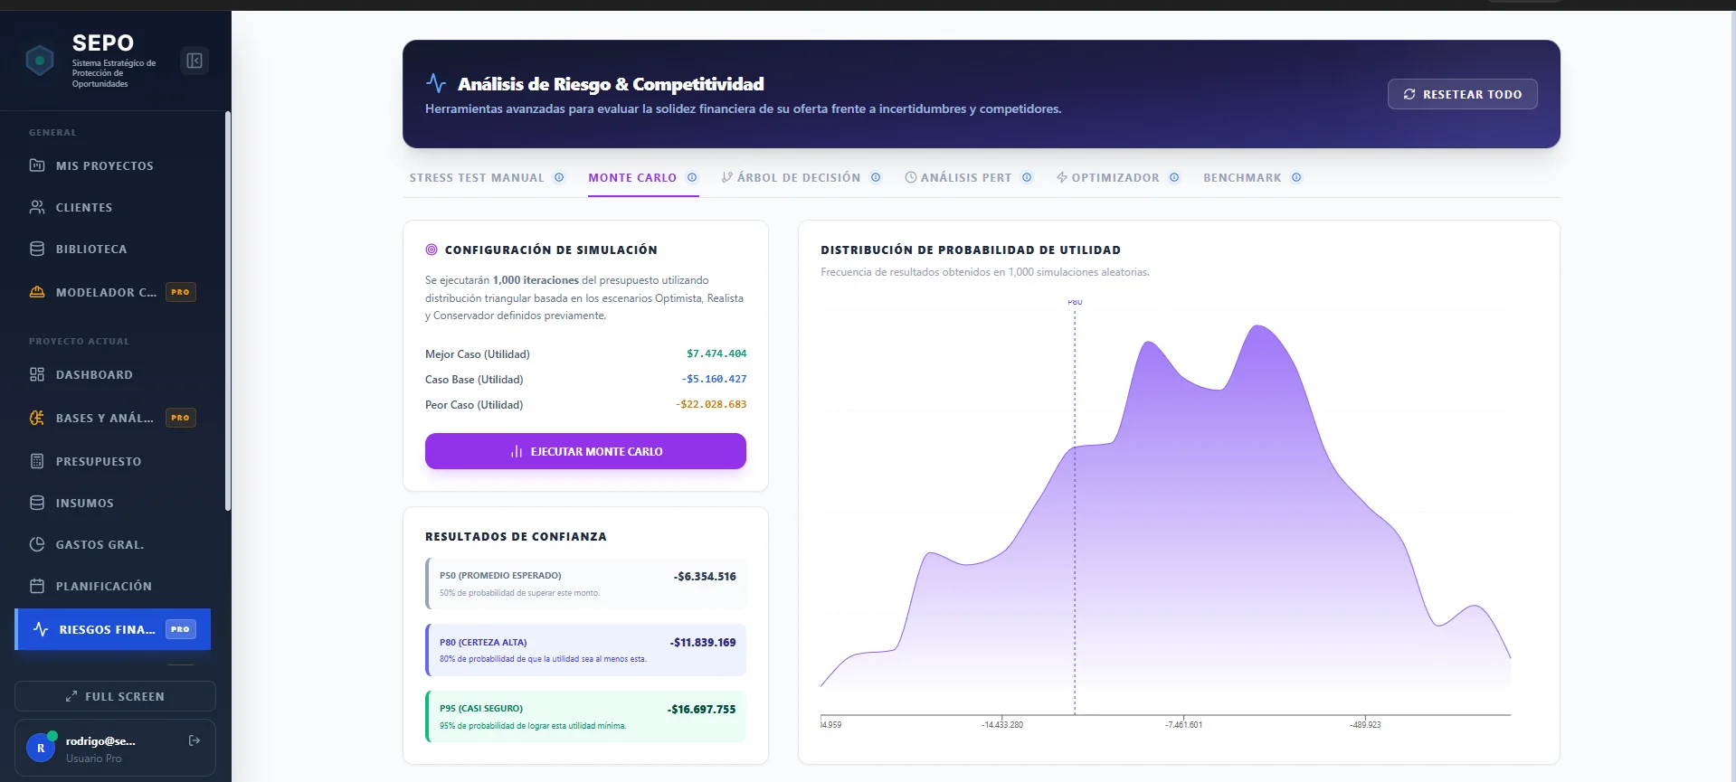
Task: Toggle Full Screen mode
Action: (115, 696)
